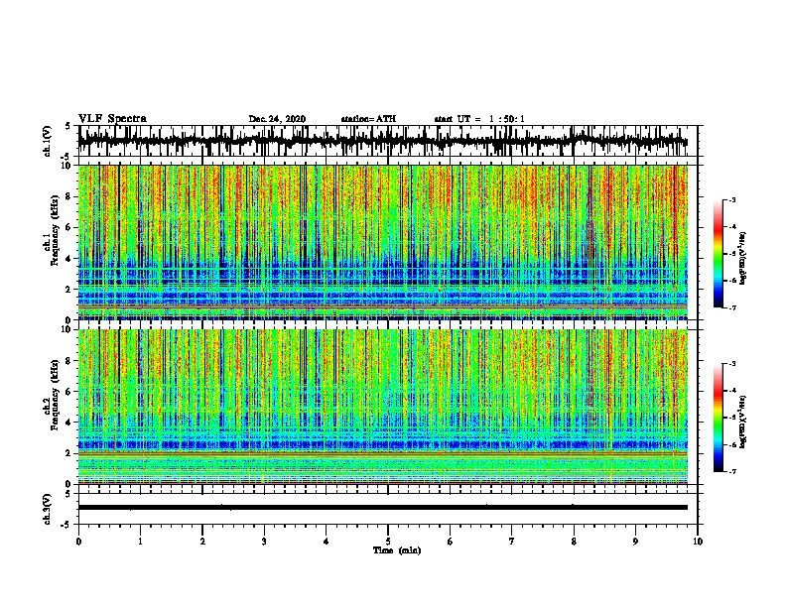
Task: Click the date 'Dec. 24, 2020'
Action: point(277,119)
